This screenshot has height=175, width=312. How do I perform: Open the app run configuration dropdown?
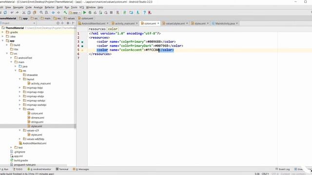click(x=75, y=13)
